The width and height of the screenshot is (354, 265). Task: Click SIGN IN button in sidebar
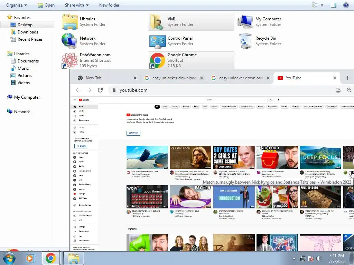pyautogui.click(x=81, y=146)
